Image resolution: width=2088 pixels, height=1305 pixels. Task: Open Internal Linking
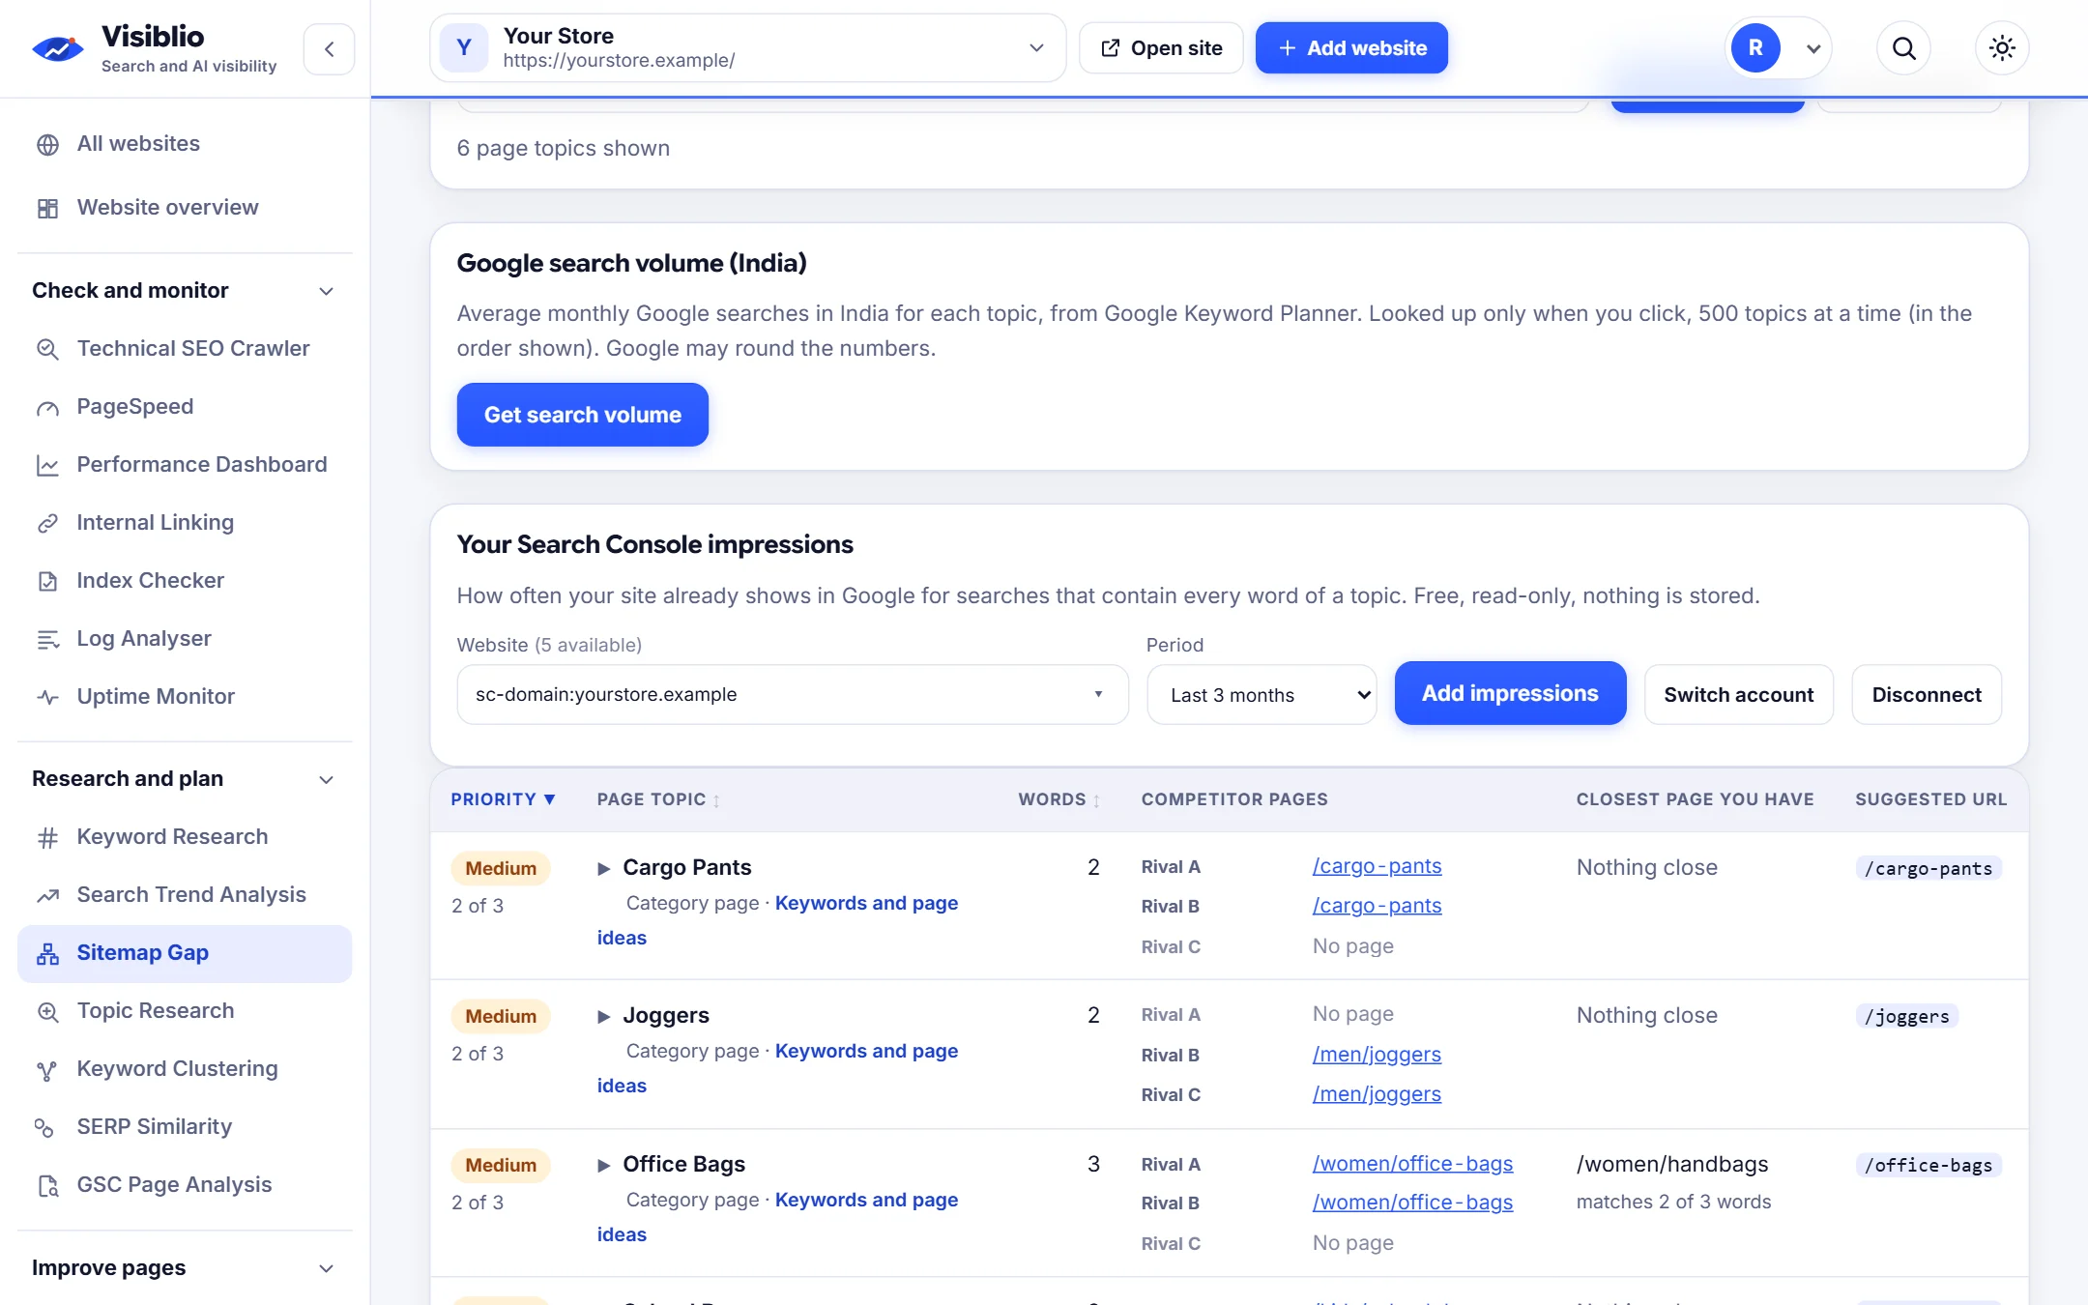coord(185,522)
